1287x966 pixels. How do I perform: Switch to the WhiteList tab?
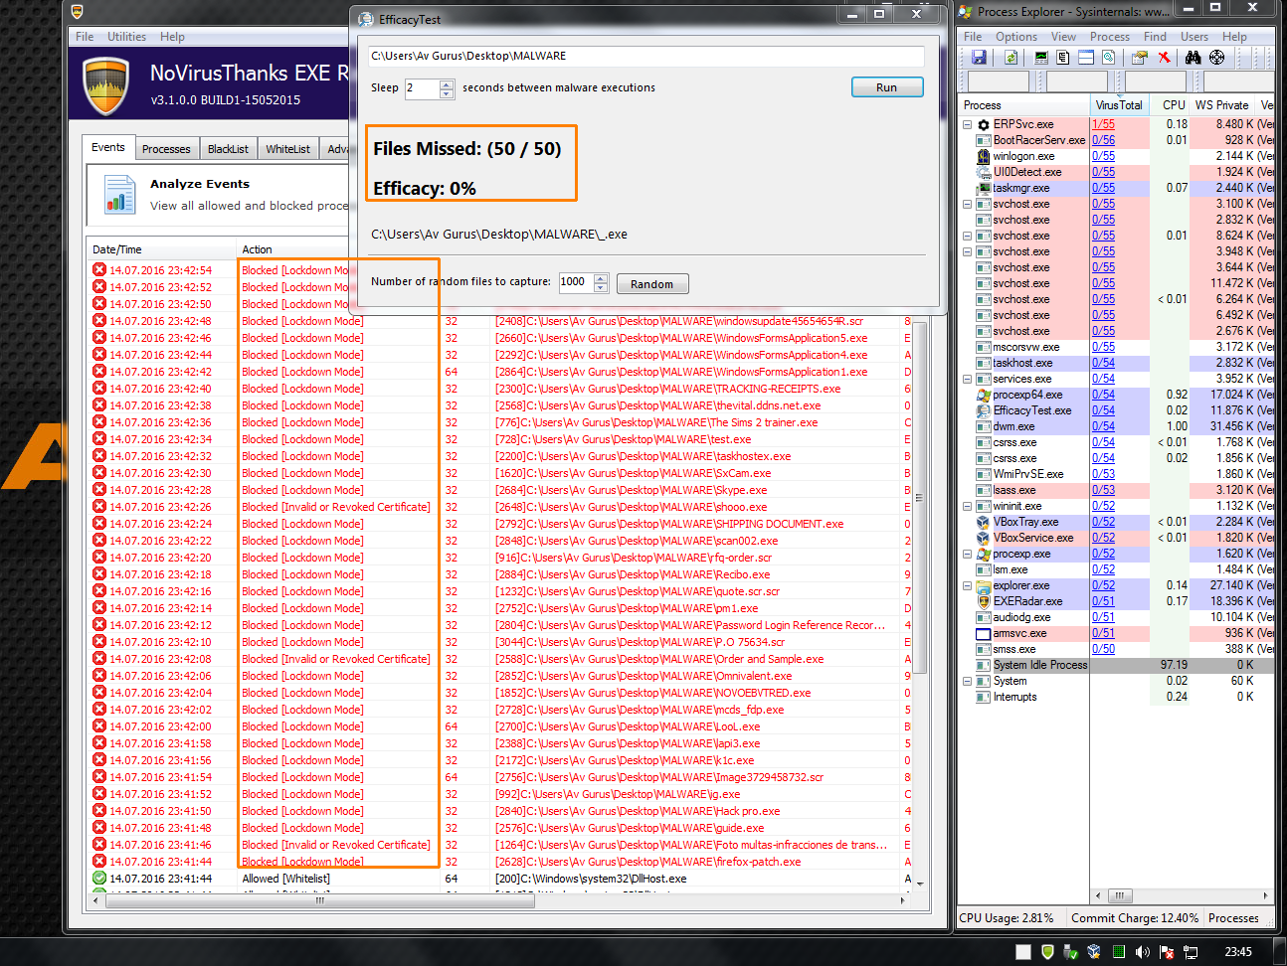pyautogui.click(x=287, y=149)
